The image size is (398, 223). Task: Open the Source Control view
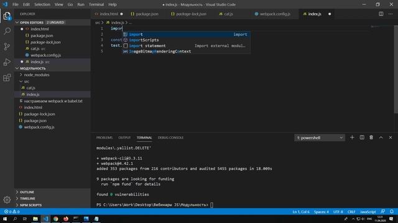(x=7, y=46)
